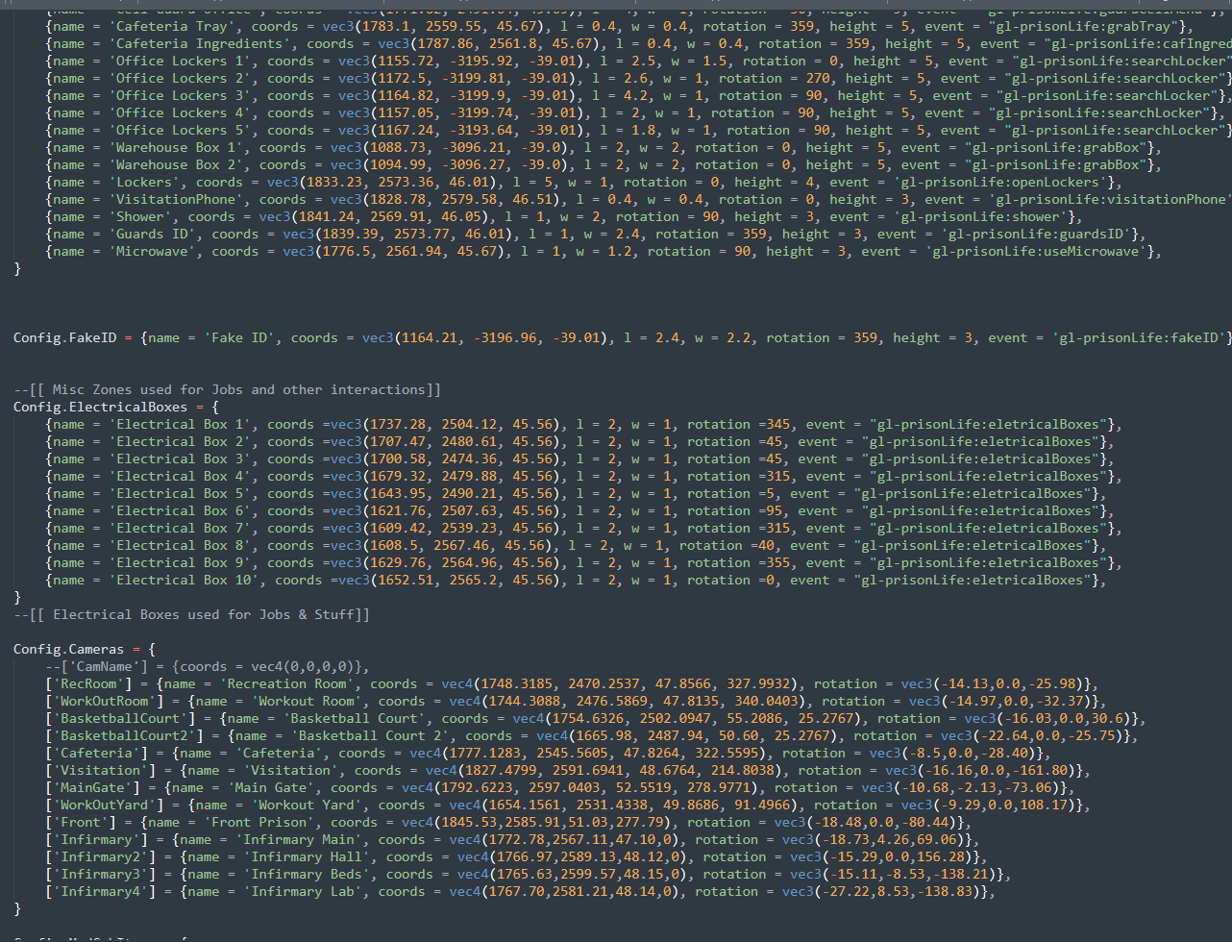Click the 'Microwave' name string

pos(153,251)
